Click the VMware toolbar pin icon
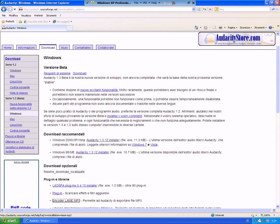The height and width of the screenshot is (224, 280). click(x=87, y=3)
